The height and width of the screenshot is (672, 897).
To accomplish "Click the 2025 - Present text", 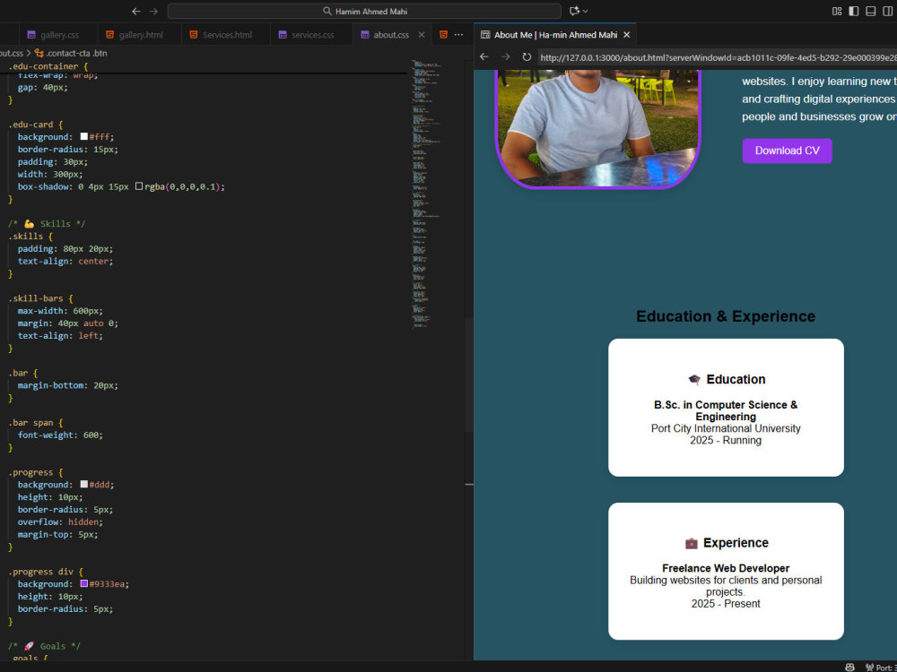I will coord(726,604).
